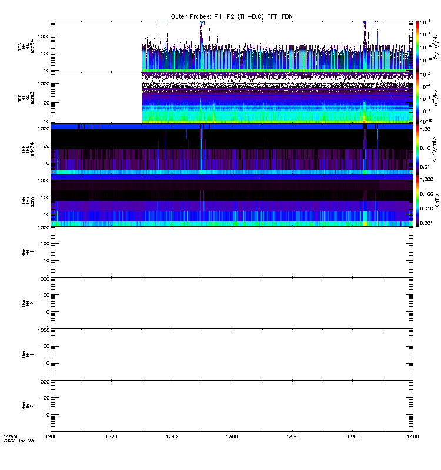Screen dimensions: 441x470
Task: Click the '<|mV/m|>' color bar unit label
Action: (x=435, y=149)
